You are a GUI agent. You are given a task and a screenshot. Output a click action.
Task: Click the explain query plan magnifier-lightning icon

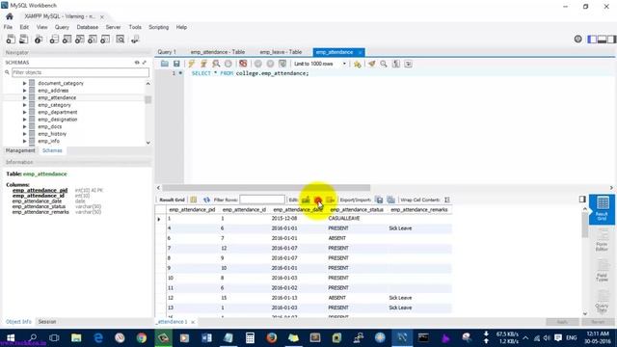coord(216,64)
